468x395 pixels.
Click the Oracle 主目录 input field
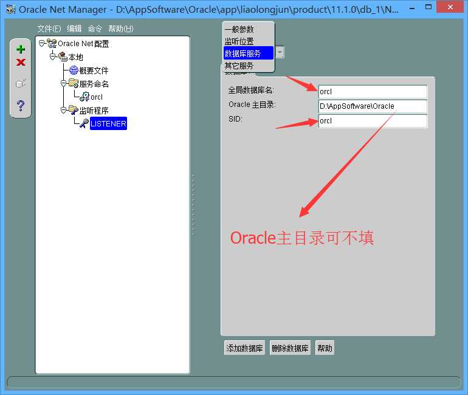pyautogui.click(x=373, y=106)
